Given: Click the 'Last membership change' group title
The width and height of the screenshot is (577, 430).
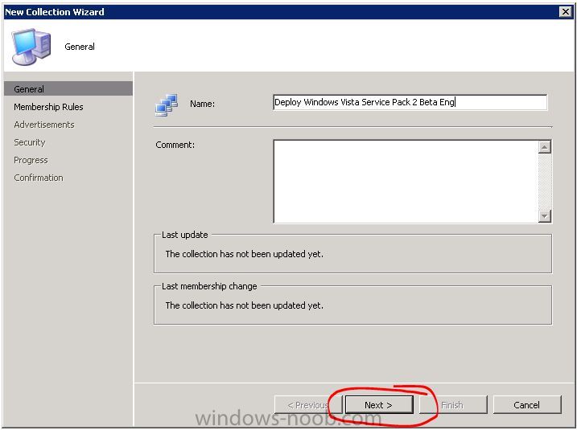Looking at the screenshot, I should click(x=209, y=286).
